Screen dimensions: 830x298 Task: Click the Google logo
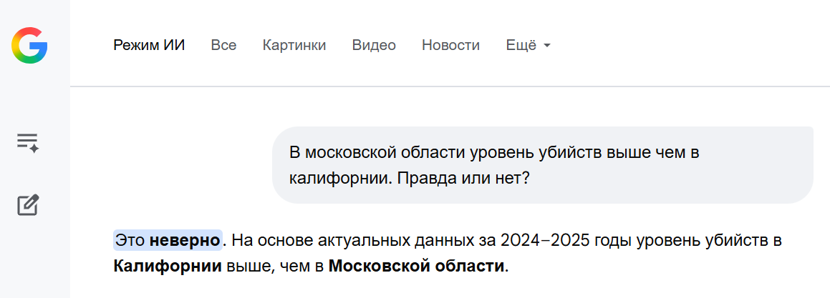(29, 46)
